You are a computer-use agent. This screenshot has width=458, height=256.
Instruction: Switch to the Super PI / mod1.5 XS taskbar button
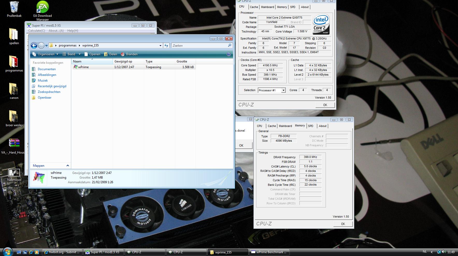tap(104, 252)
